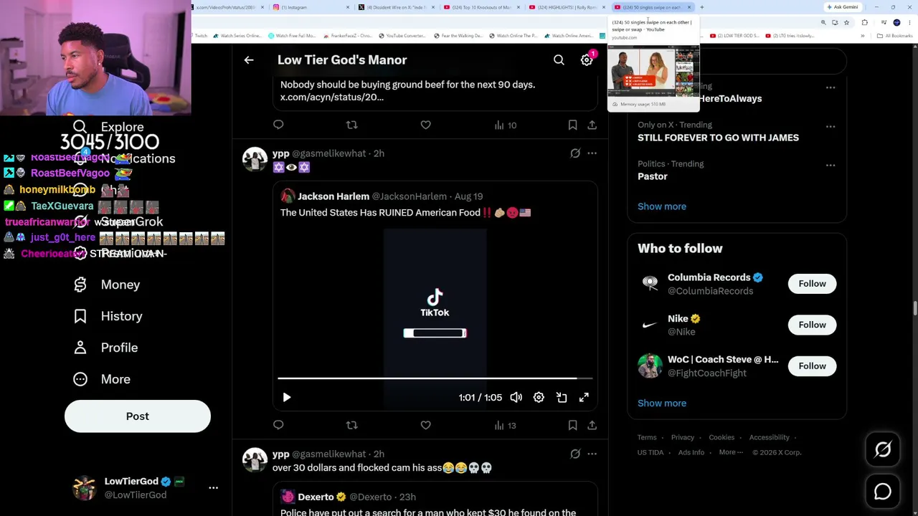Open options for STILL FOREVER TO GO WITH JAMES trend
The height and width of the screenshot is (516, 918).
pos(830,126)
